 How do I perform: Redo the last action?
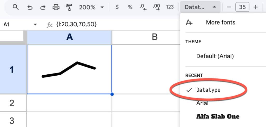click(43, 7)
